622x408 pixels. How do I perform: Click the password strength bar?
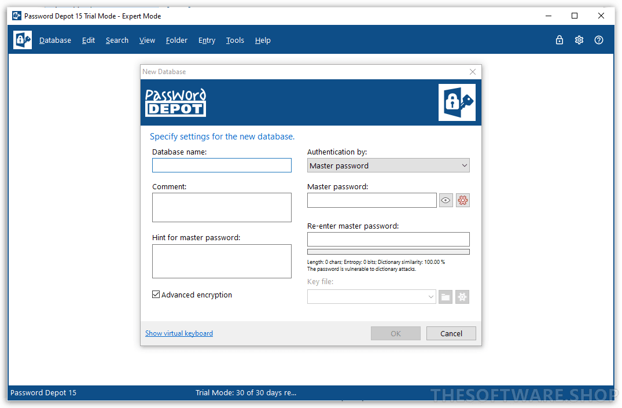(388, 252)
